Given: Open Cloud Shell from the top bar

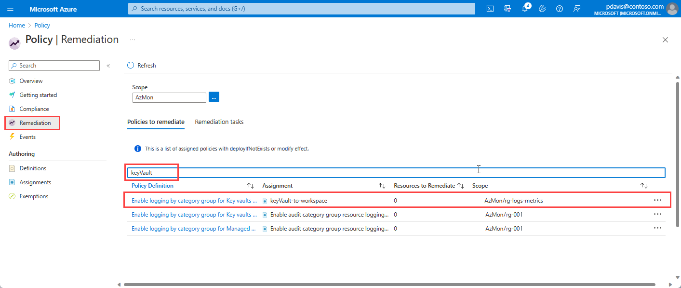Looking at the screenshot, I should [490, 9].
